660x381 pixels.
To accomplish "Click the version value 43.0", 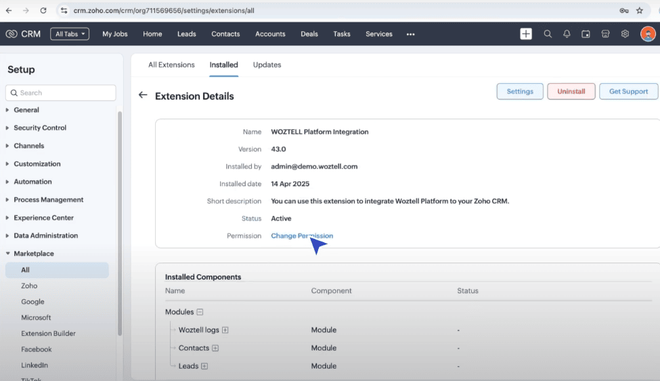I will point(278,149).
